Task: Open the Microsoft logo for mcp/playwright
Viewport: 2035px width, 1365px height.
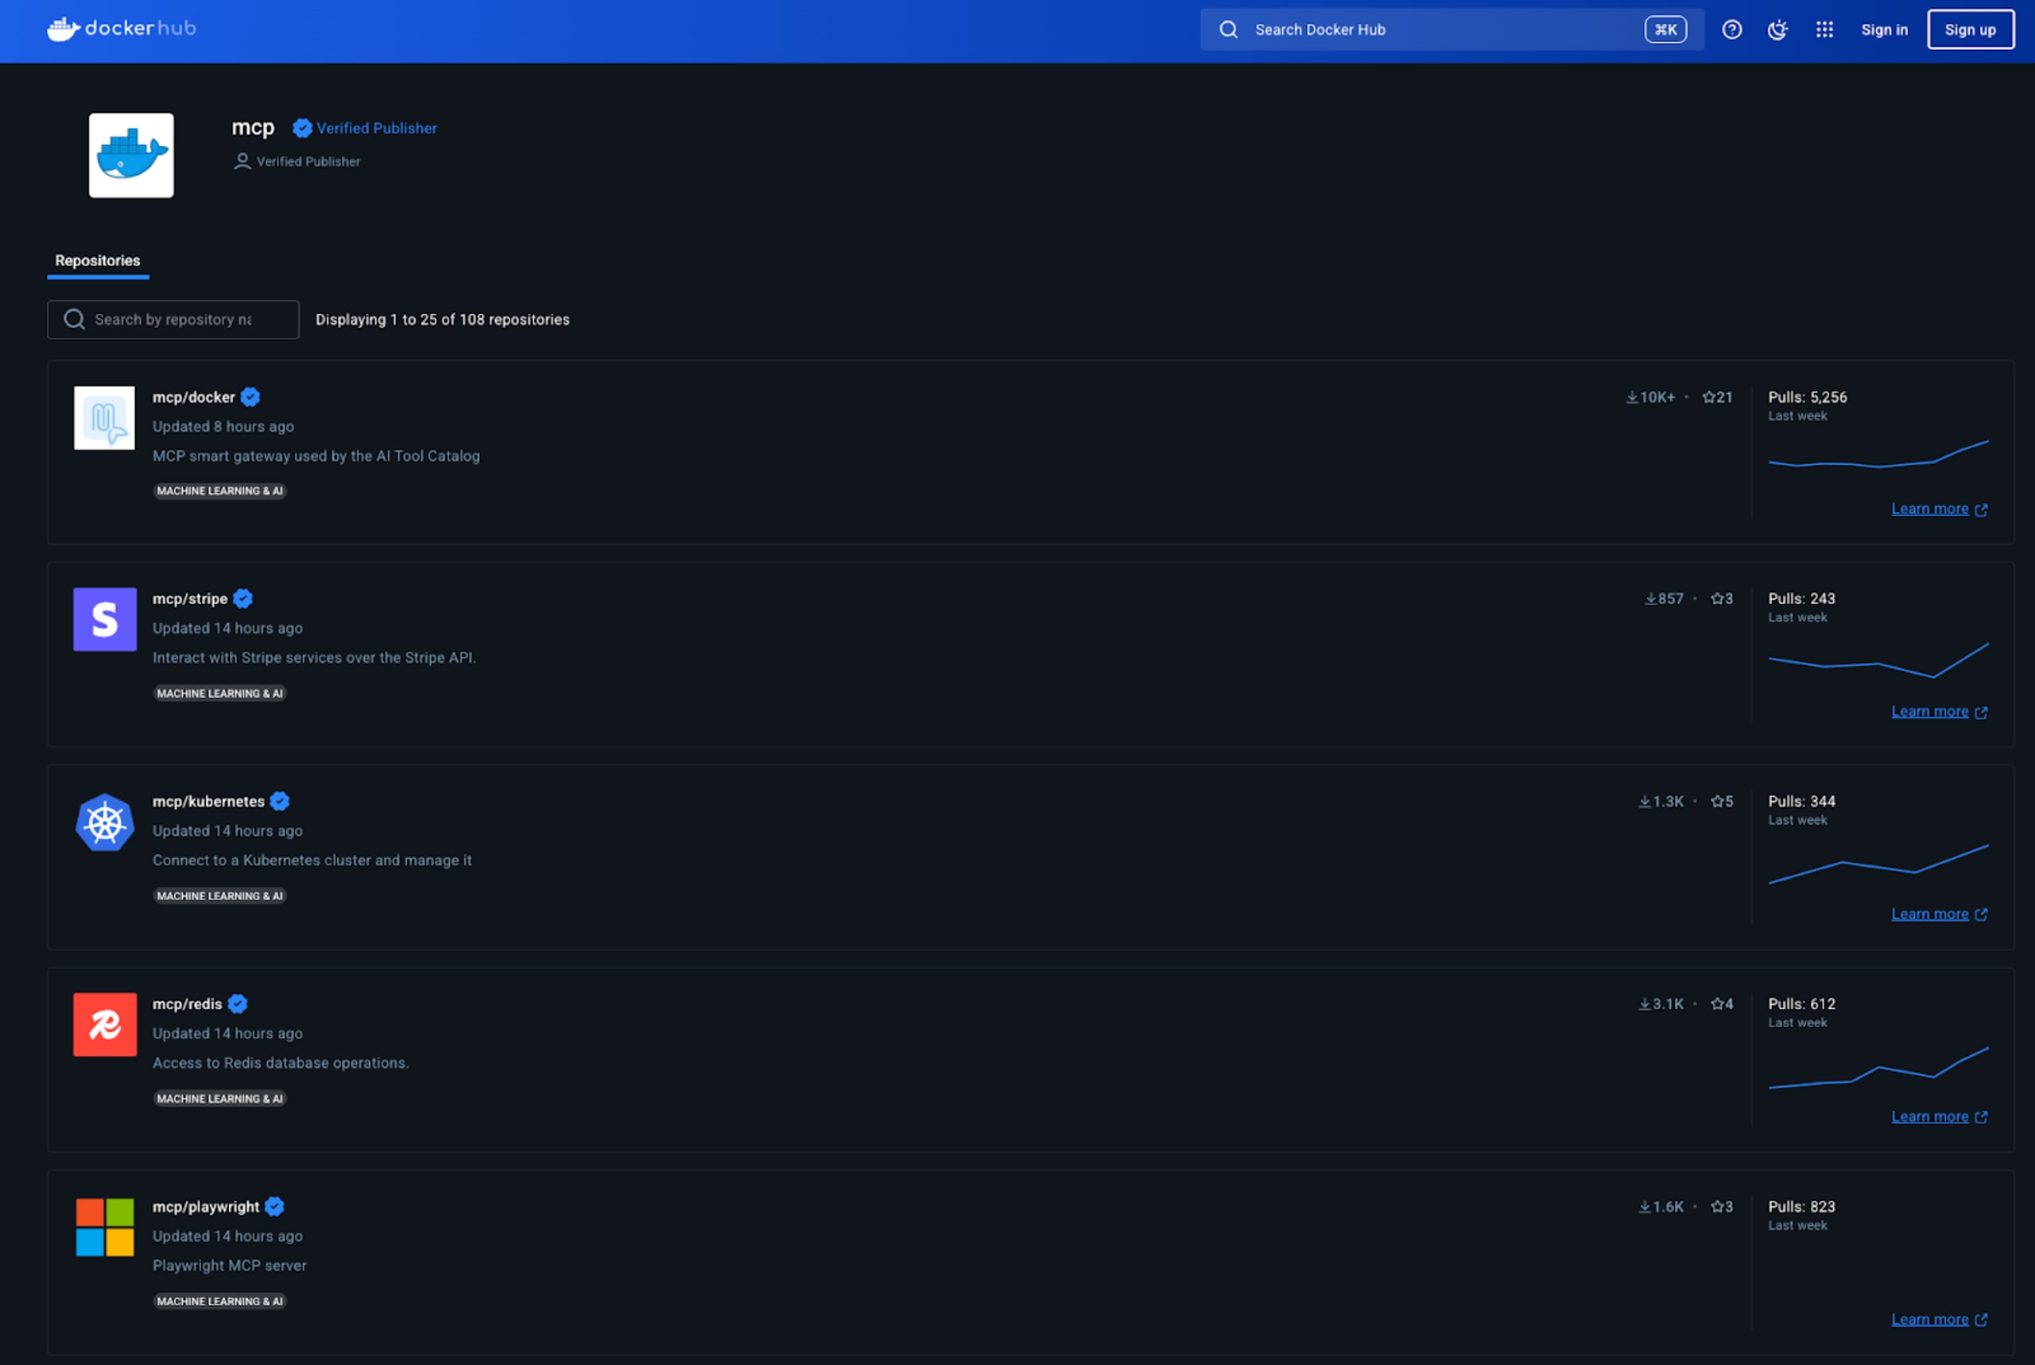Action: 104,1228
